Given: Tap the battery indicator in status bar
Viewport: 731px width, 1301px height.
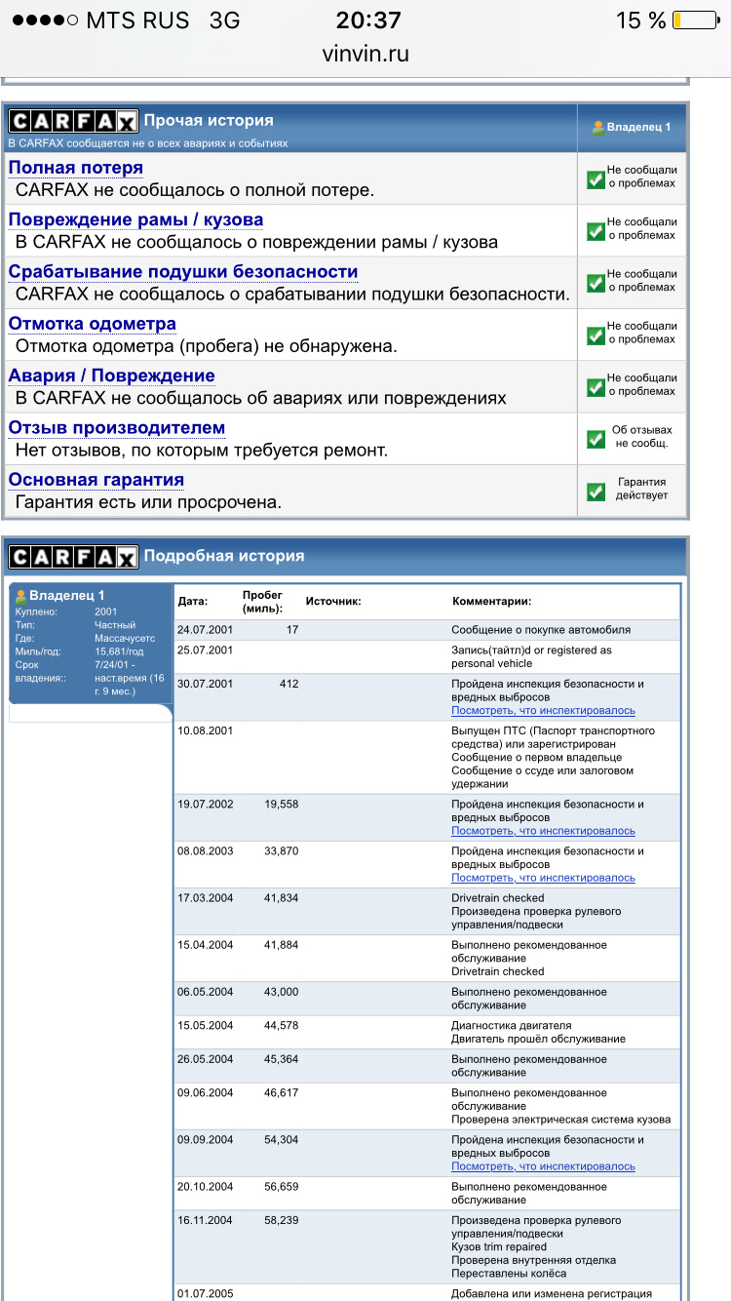Looking at the screenshot, I should 694,20.
